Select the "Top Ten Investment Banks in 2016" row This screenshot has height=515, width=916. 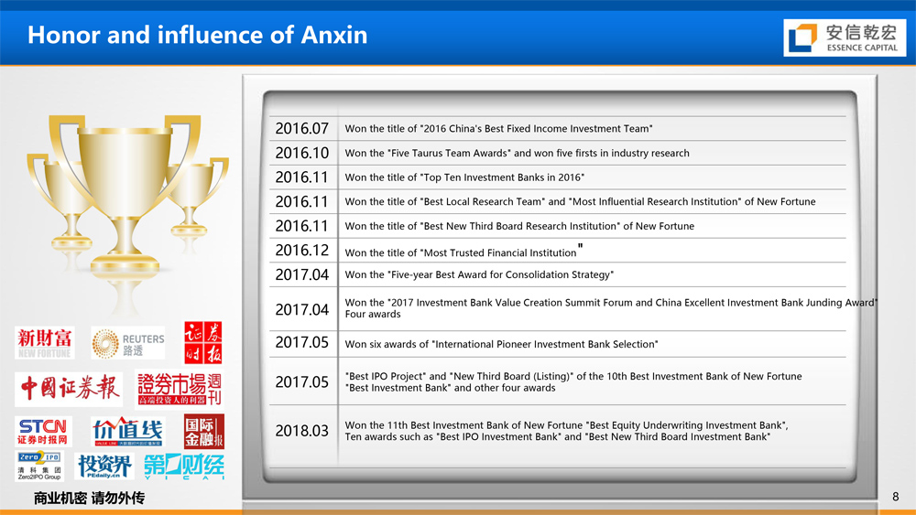coord(464,177)
